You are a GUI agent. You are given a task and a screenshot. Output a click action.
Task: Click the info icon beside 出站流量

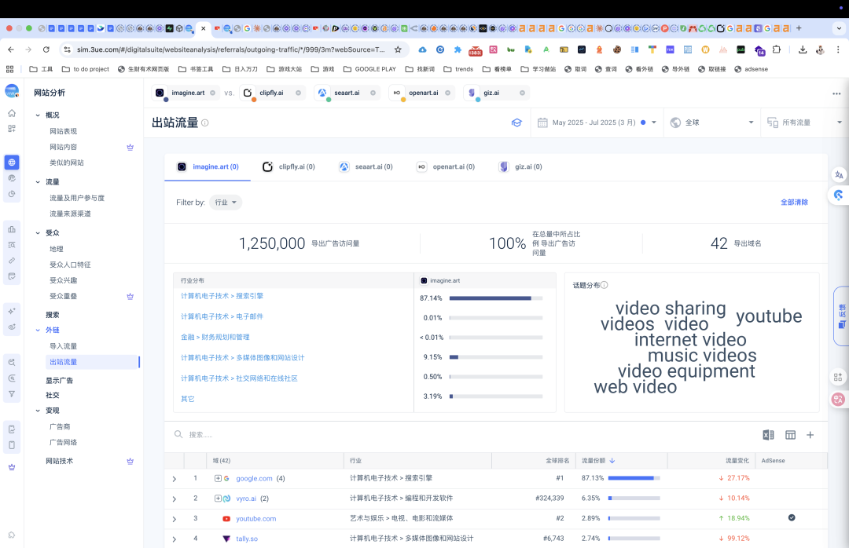pyautogui.click(x=205, y=122)
